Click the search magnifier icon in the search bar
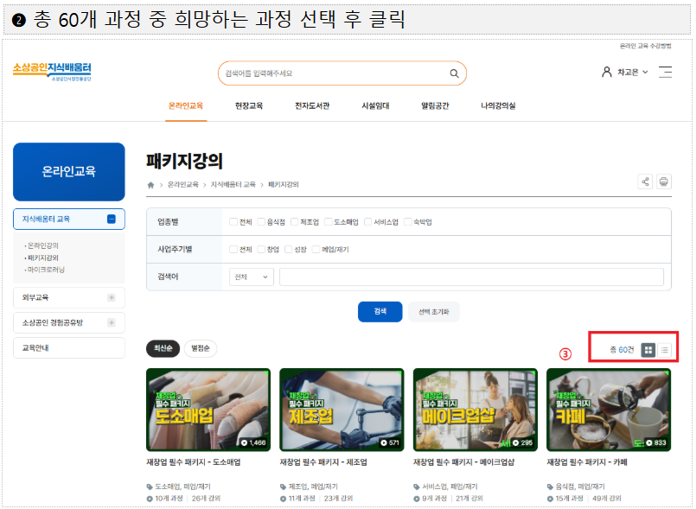The width and height of the screenshot is (696, 509). [453, 73]
